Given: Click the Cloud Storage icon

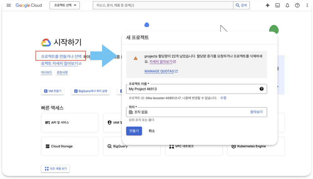Looking at the screenshot, I should tap(48, 146).
